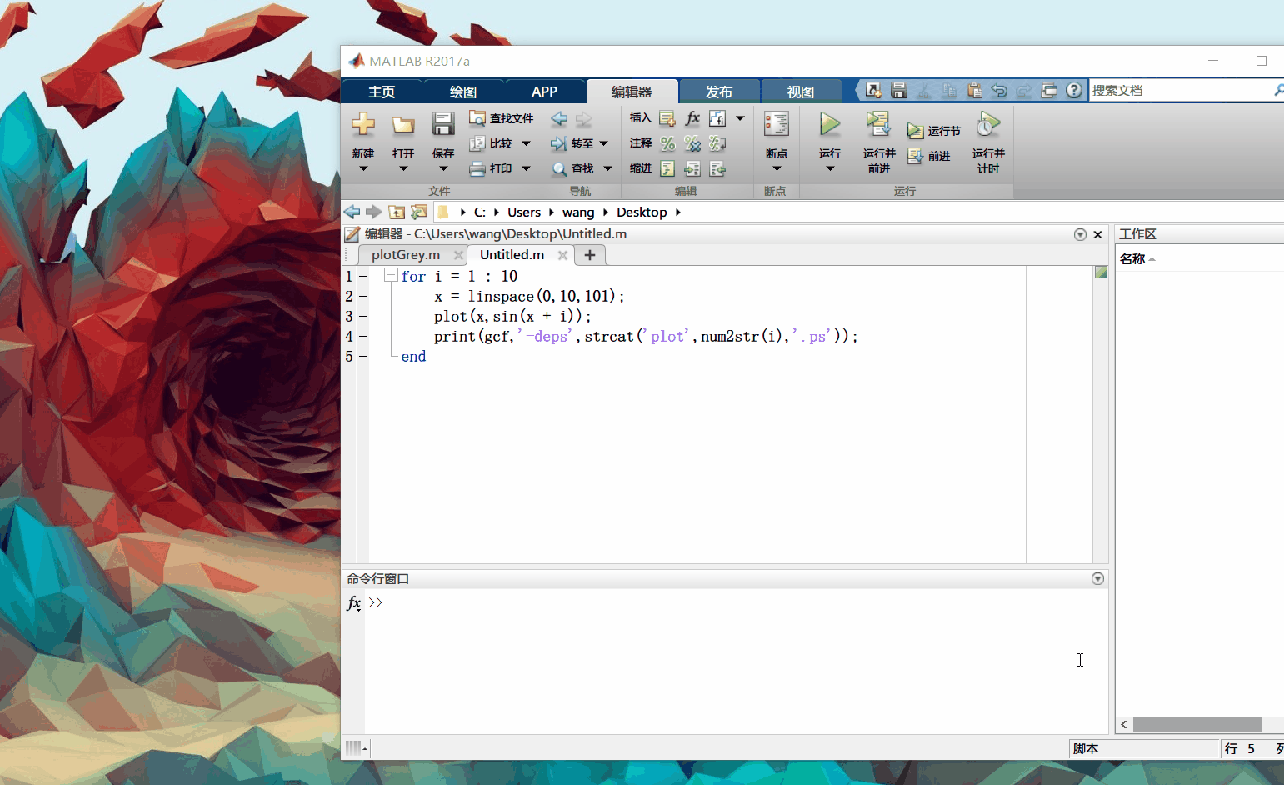Insert a function via the fx icon
This screenshot has height=785, width=1284.
click(692, 117)
